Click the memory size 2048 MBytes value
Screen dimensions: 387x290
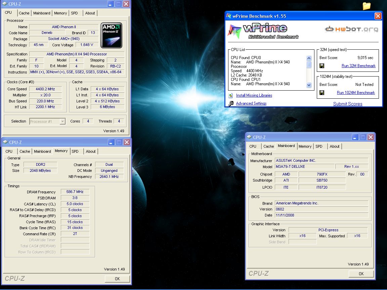[x=40, y=171]
